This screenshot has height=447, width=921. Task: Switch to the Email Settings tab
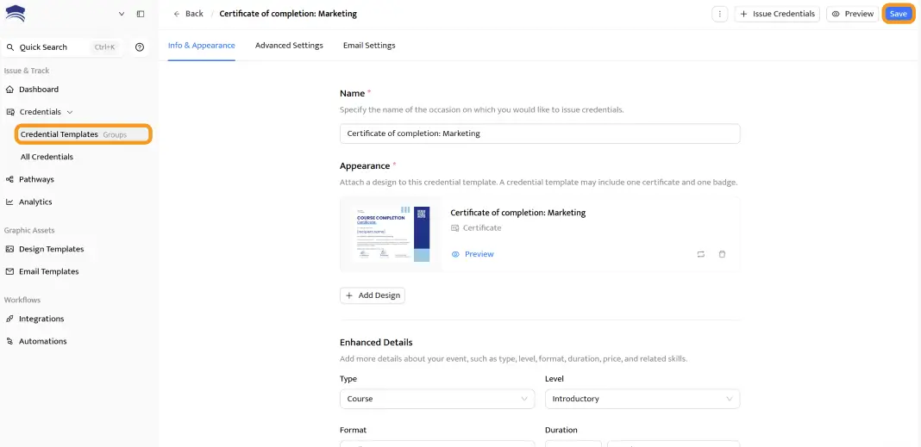pyautogui.click(x=369, y=46)
